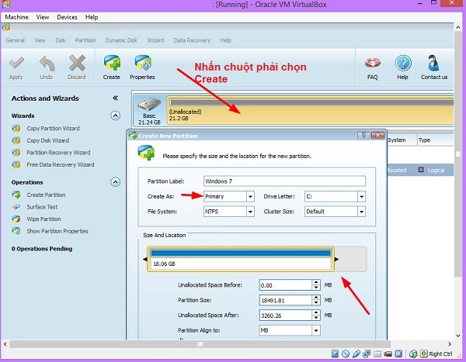Click the Surface Test operation icon
Image resolution: width=466 pixels, height=362 pixels.
(x=16, y=207)
